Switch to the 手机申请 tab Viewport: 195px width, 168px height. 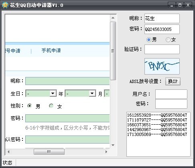click(51, 51)
